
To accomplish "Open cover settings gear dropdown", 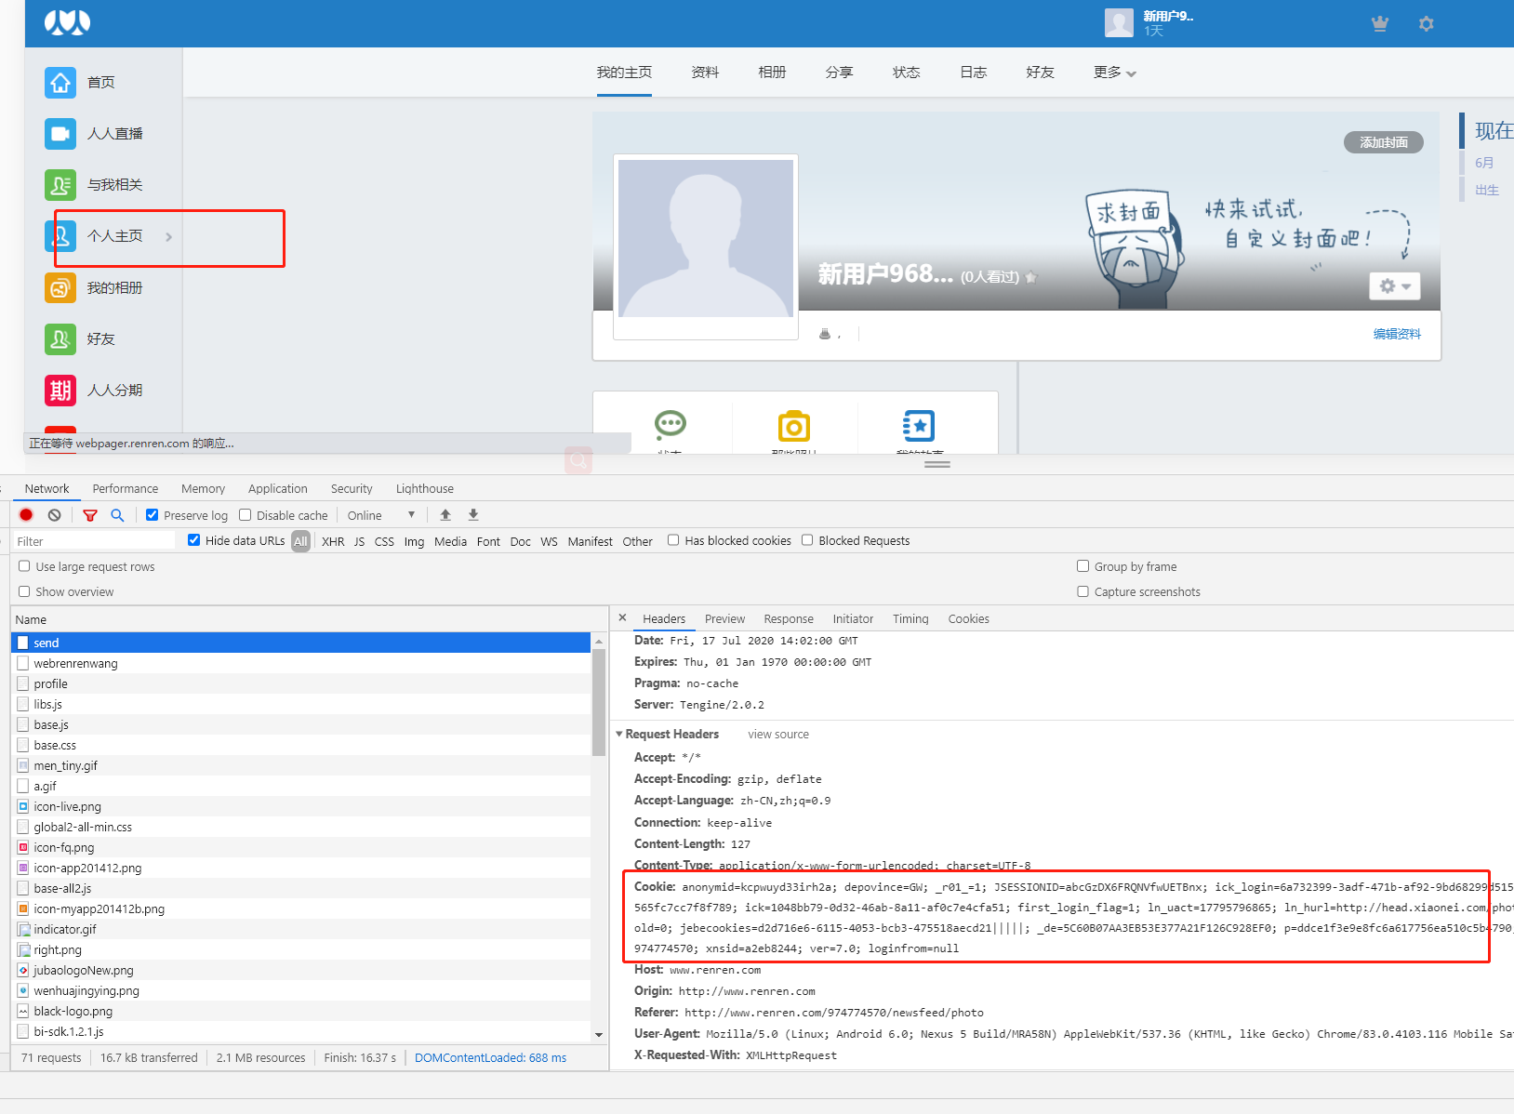I will point(1395,286).
